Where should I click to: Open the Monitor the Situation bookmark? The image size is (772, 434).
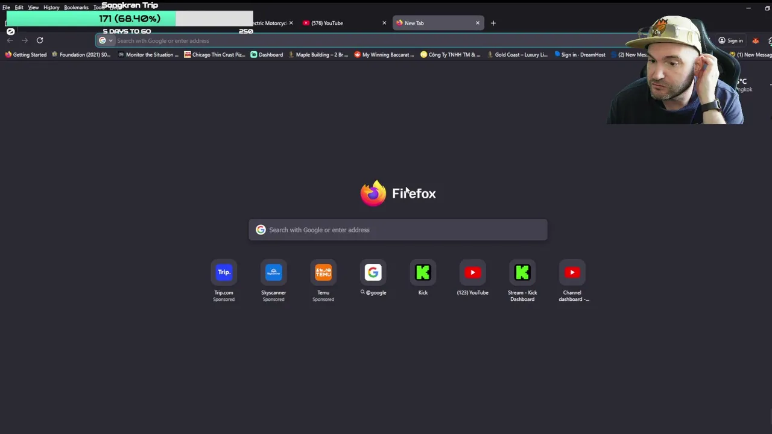pos(148,54)
